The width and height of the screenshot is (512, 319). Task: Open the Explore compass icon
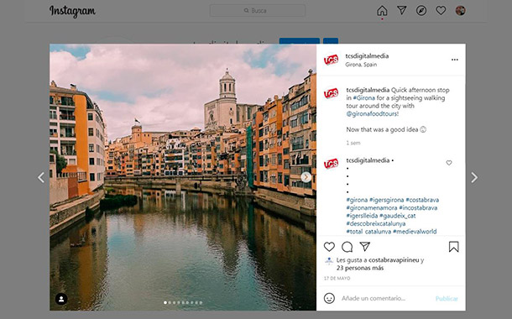coord(421,10)
